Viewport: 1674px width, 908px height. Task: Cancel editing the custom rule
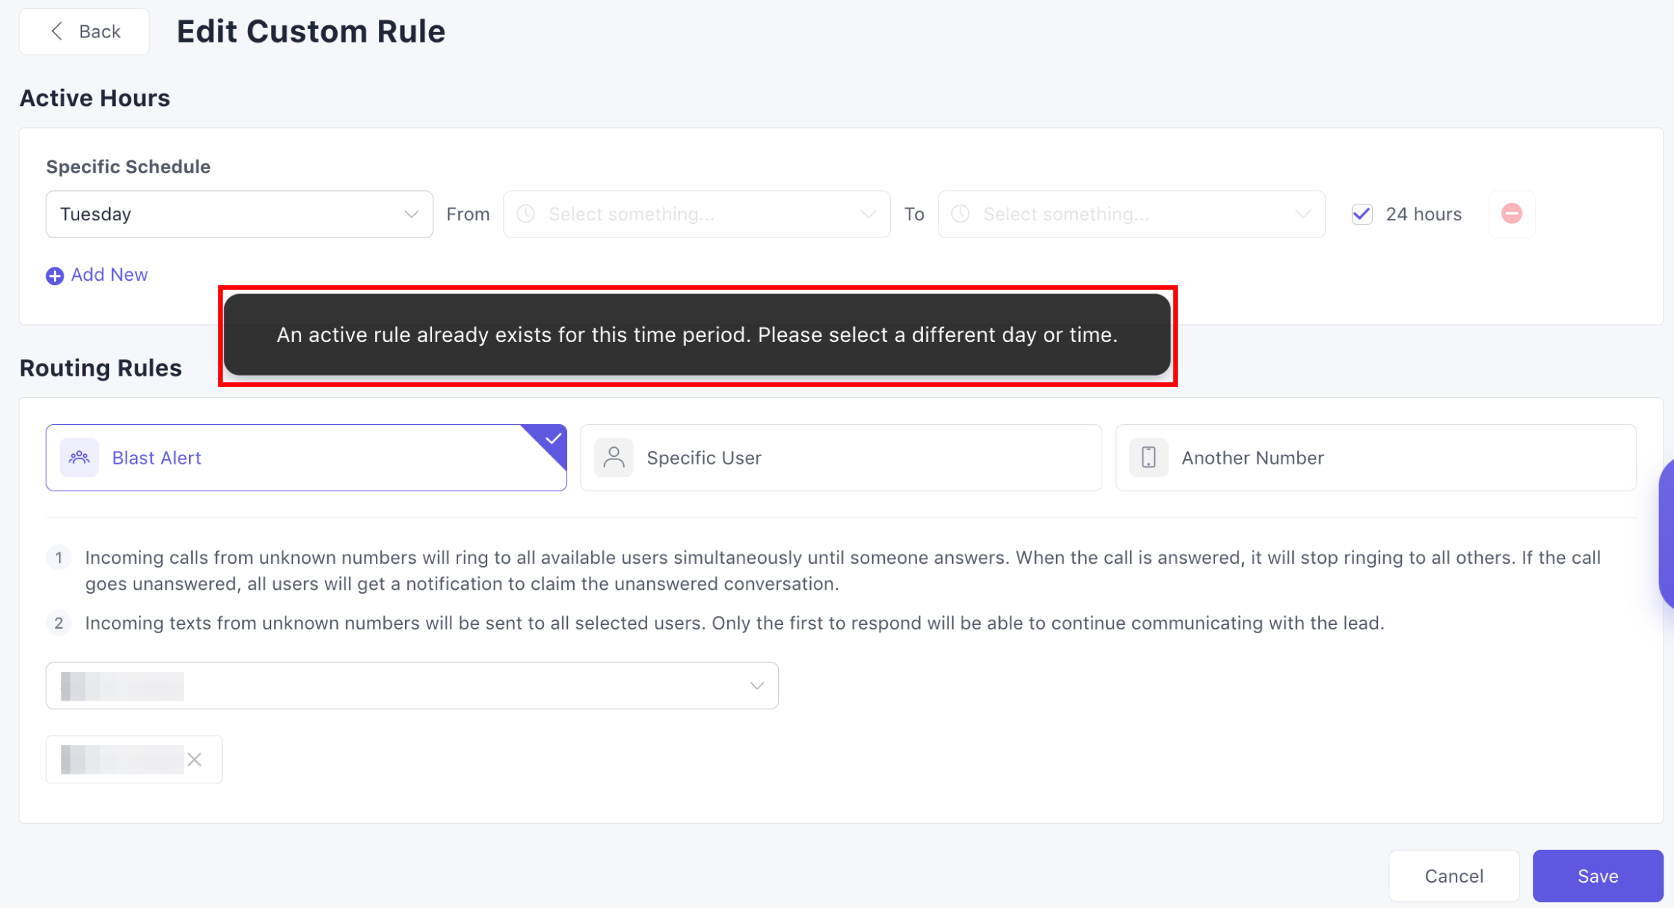pos(1454,876)
